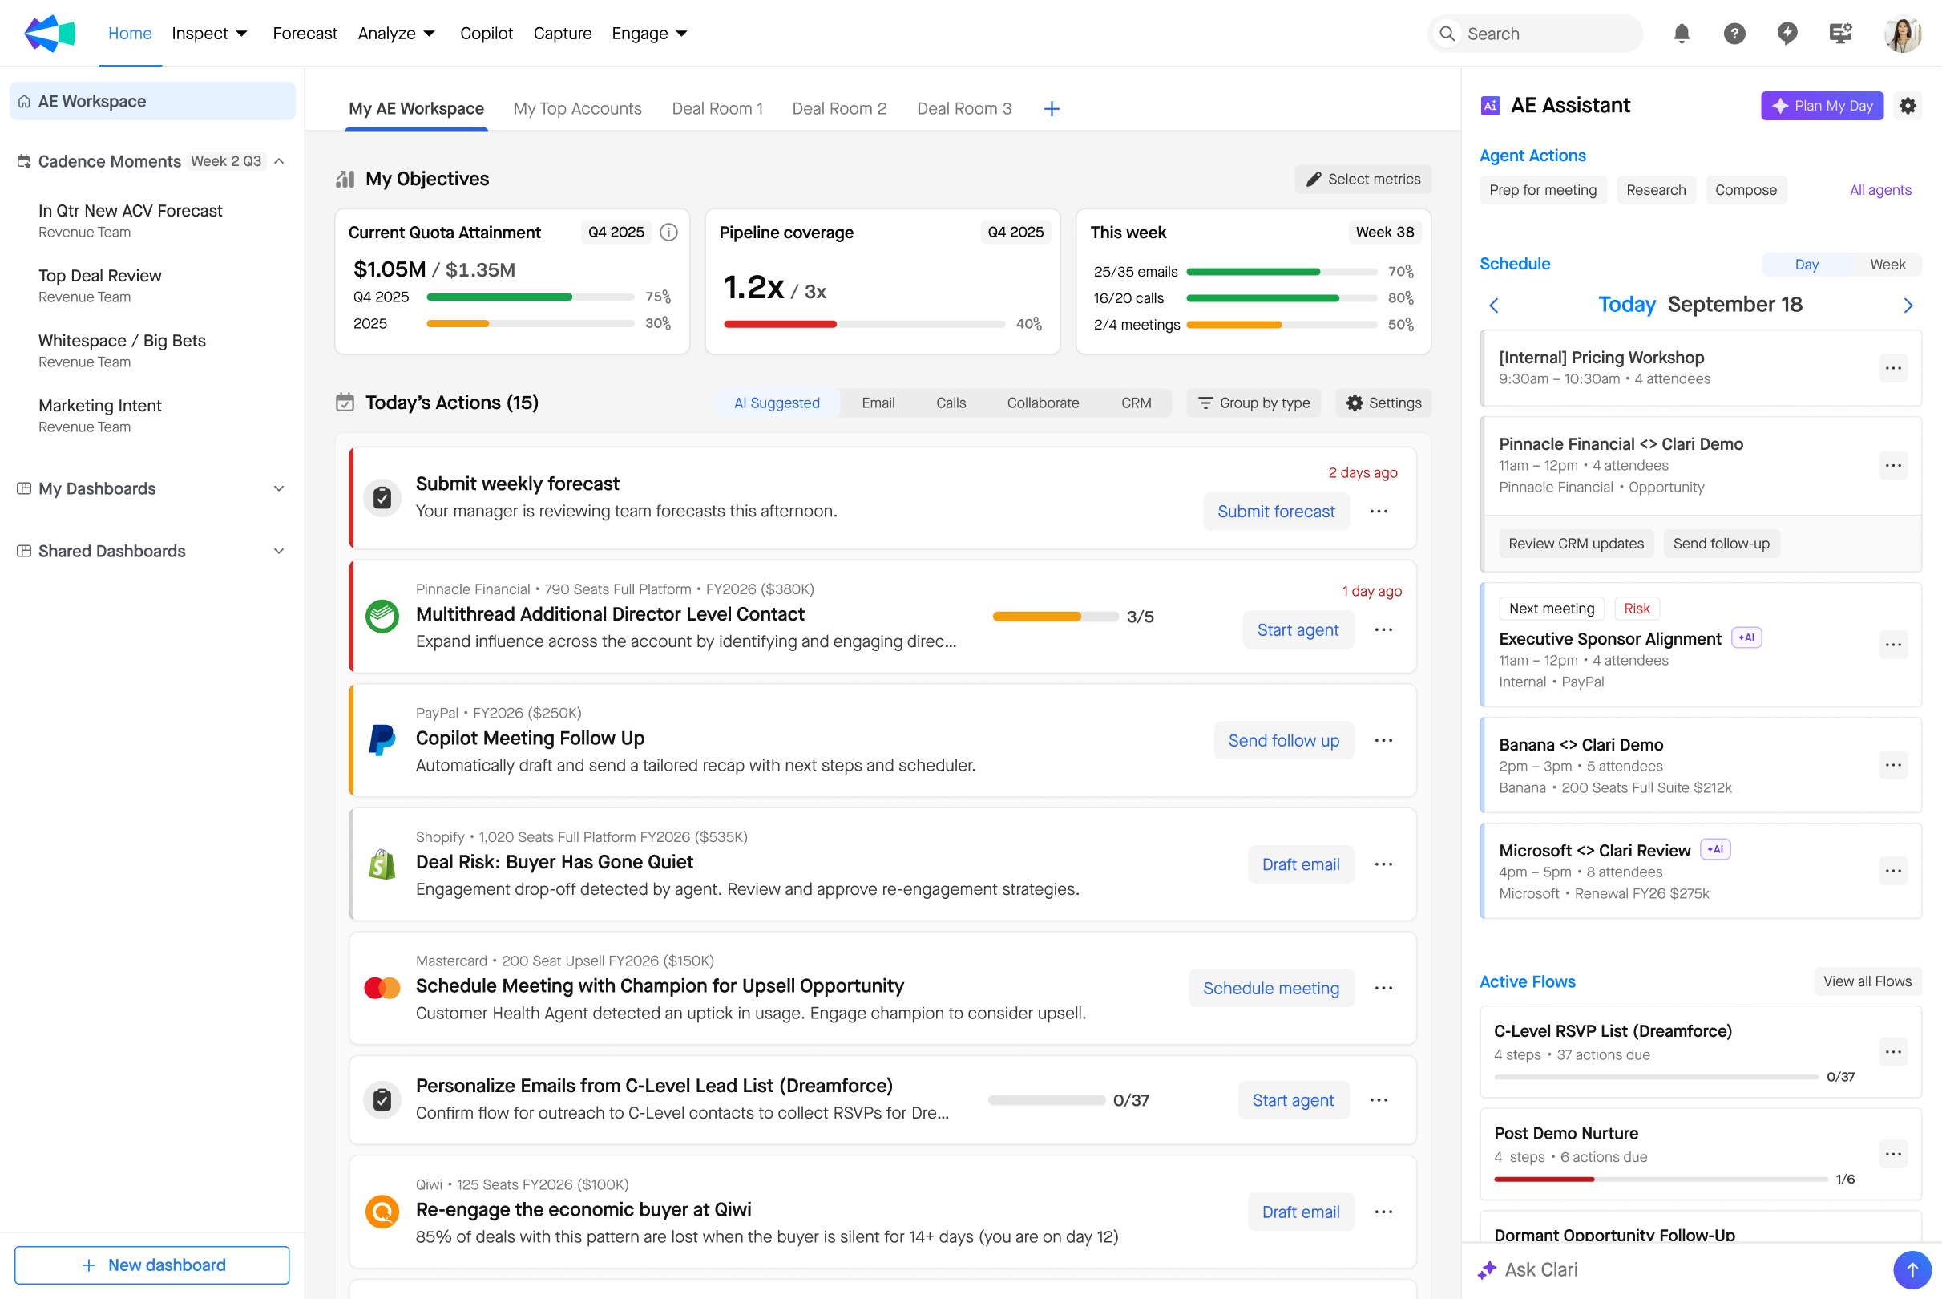Click New dashboard button
Image resolution: width=1942 pixels, height=1299 pixels.
[152, 1265]
